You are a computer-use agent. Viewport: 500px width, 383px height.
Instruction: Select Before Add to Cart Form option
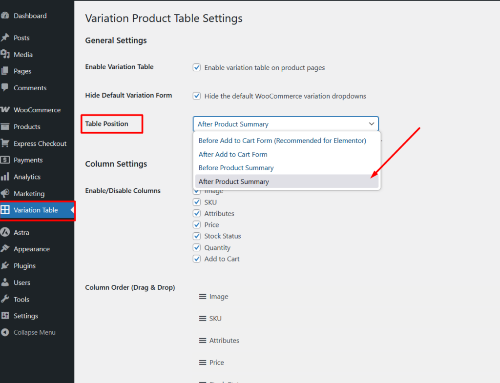coord(282,141)
